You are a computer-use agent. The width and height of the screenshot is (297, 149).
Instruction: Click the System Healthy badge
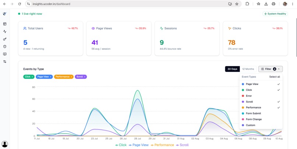(275, 14)
